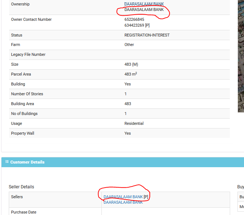Viewport: 244px width, 215px height.
Task: Click the Number Of Stories value 1
Action: 125,94
